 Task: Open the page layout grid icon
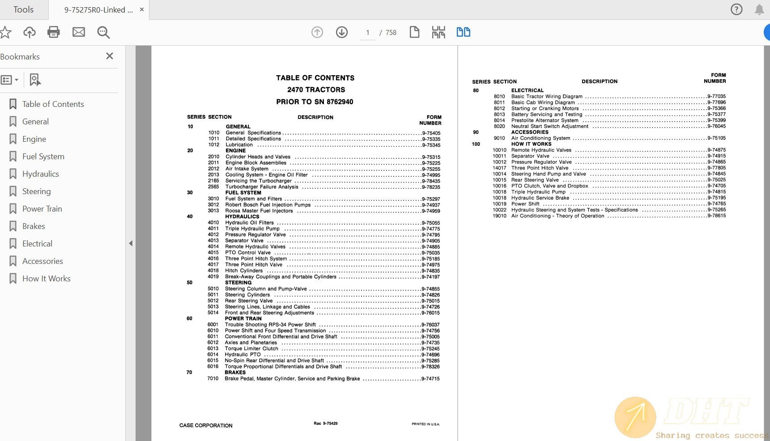439,32
